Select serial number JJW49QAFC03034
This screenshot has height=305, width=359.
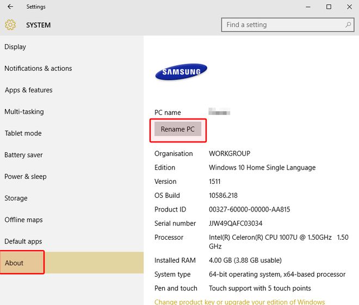click(236, 223)
